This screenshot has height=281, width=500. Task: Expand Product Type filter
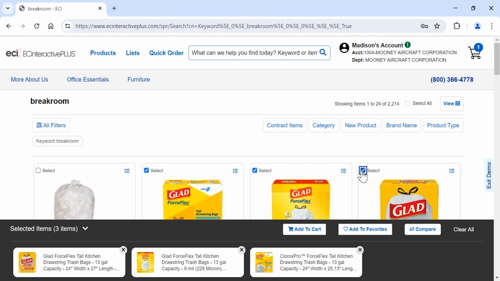pyautogui.click(x=443, y=125)
